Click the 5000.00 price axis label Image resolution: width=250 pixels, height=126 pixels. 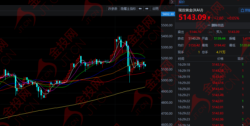pyautogui.click(x=167, y=80)
